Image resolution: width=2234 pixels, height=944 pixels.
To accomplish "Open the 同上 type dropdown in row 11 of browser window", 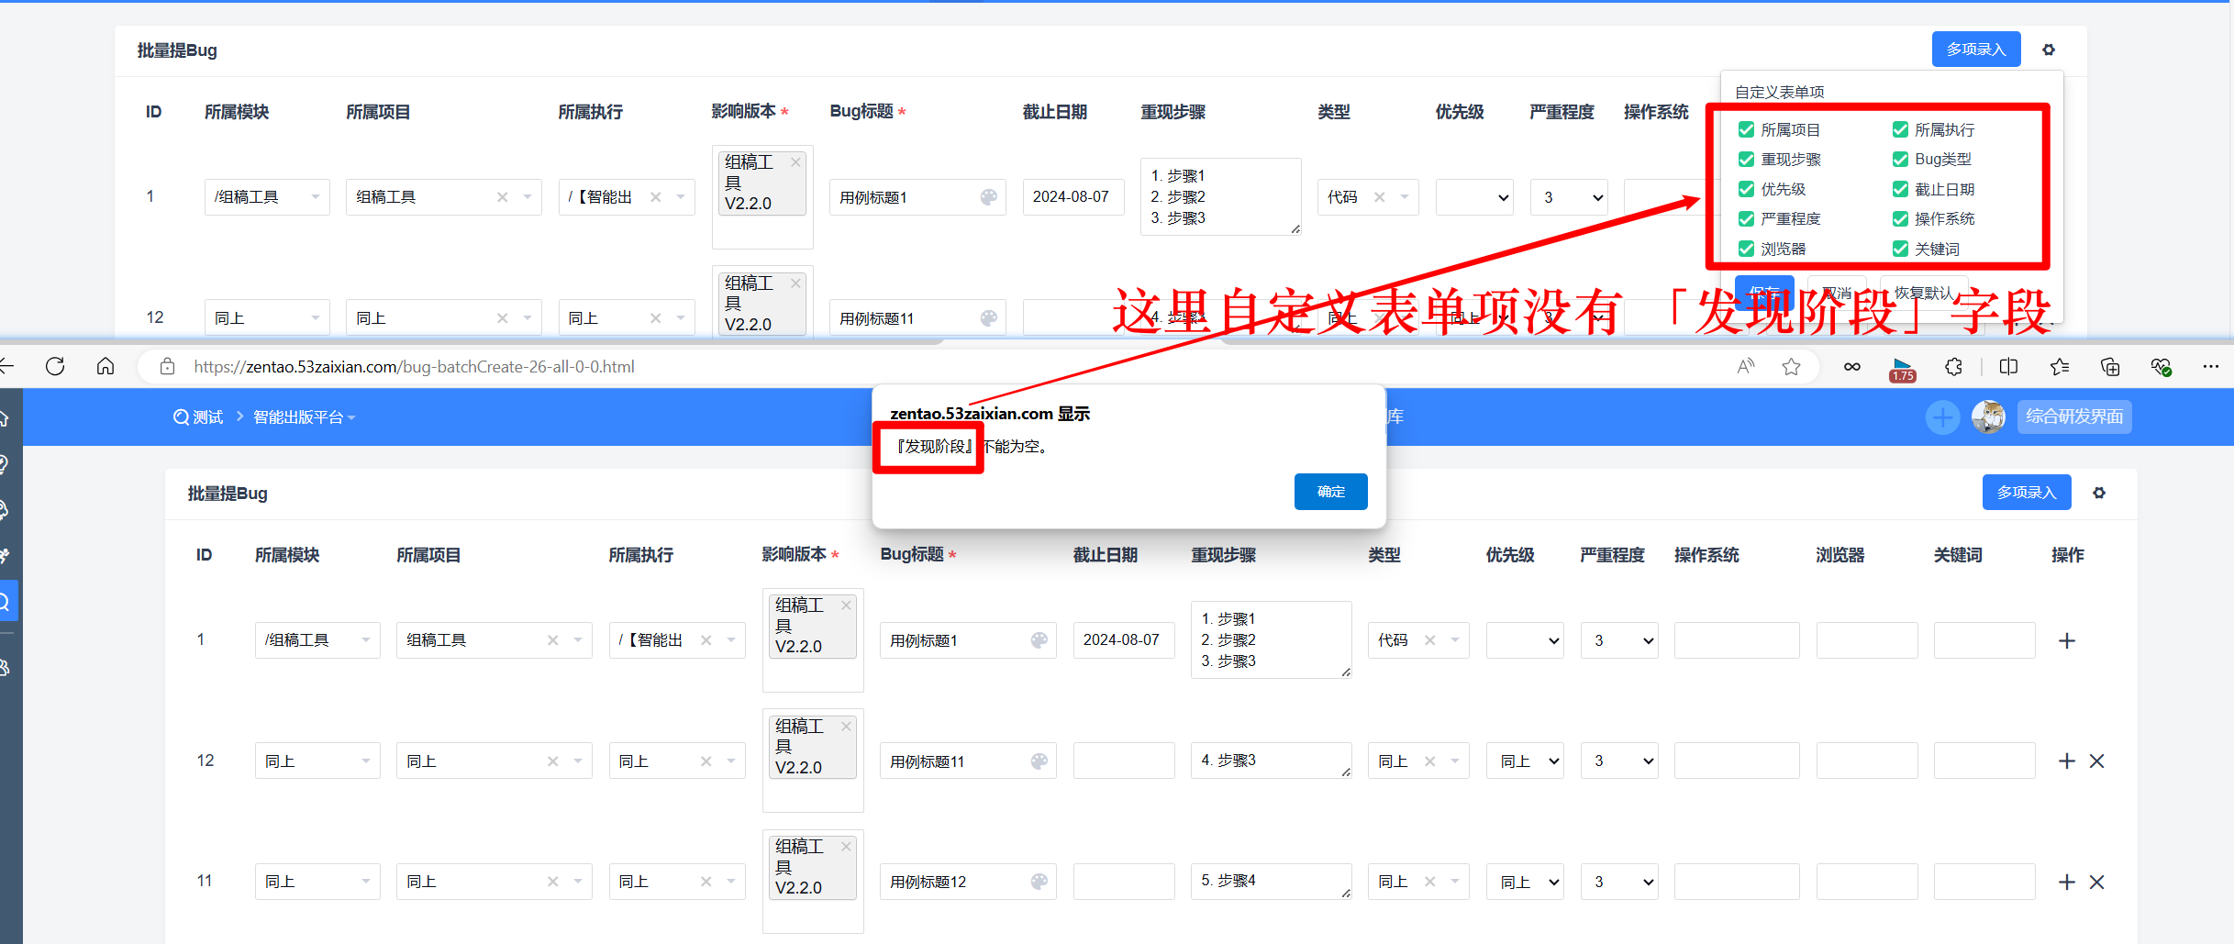I will (x=1418, y=882).
